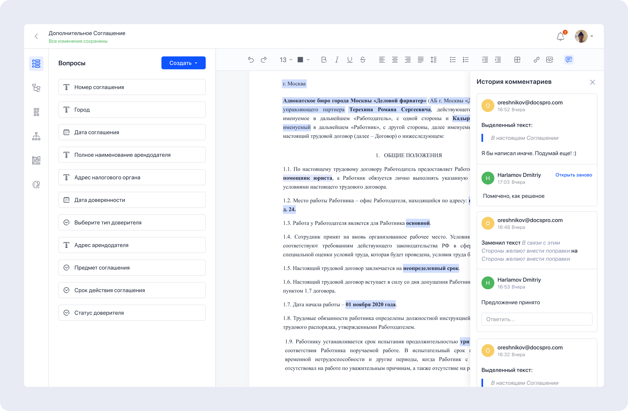The height and width of the screenshot is (411, 628).
Task: Open the questions list sidebar tab
Action: [36, 64]
